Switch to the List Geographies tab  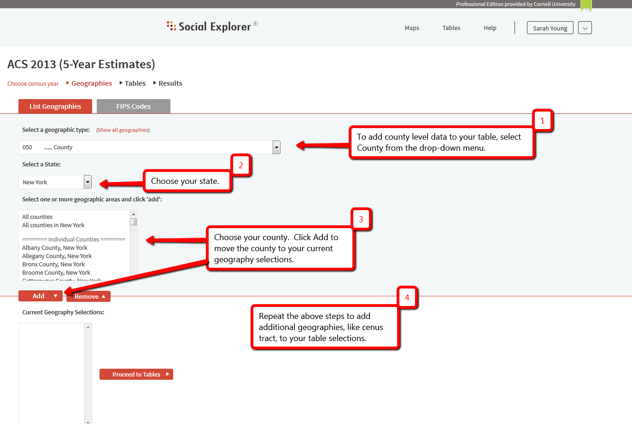(x=55, y=106)
